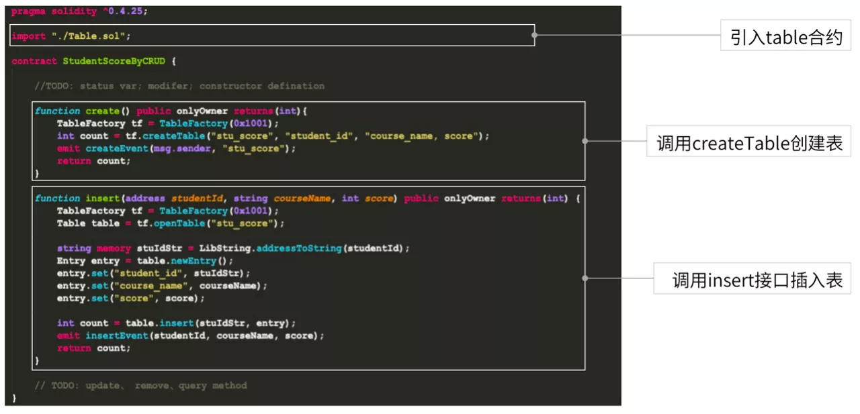This screenshot has height=414, width=860.
Task: Click the 调用createTable创建表 label
Action: (x=749, y=142)
